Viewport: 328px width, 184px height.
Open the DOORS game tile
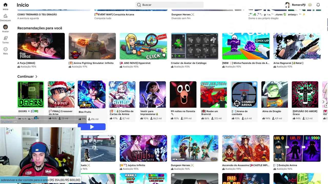pyautogui.click(x=30, y=95)
